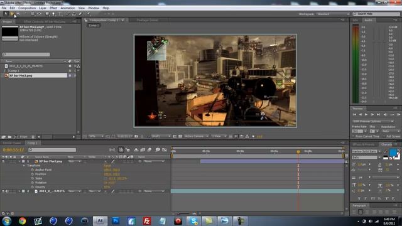
Task: Open the Effect menu
Action: click(53, 8)
